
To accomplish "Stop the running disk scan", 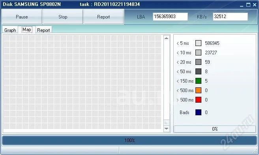I will [63, 17].
